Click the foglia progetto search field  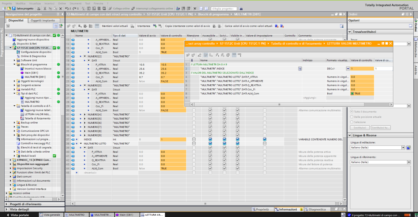(x=223, y=8)
